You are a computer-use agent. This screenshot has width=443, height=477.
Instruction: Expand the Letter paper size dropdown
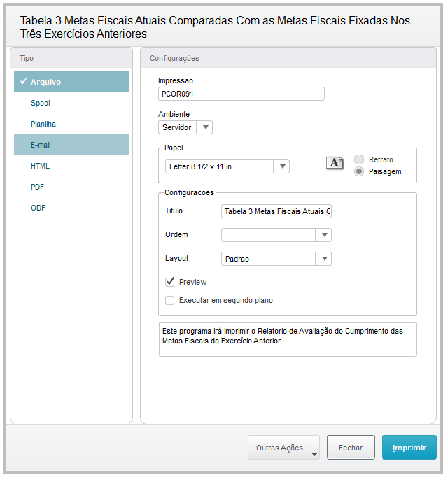pos(281,166)
